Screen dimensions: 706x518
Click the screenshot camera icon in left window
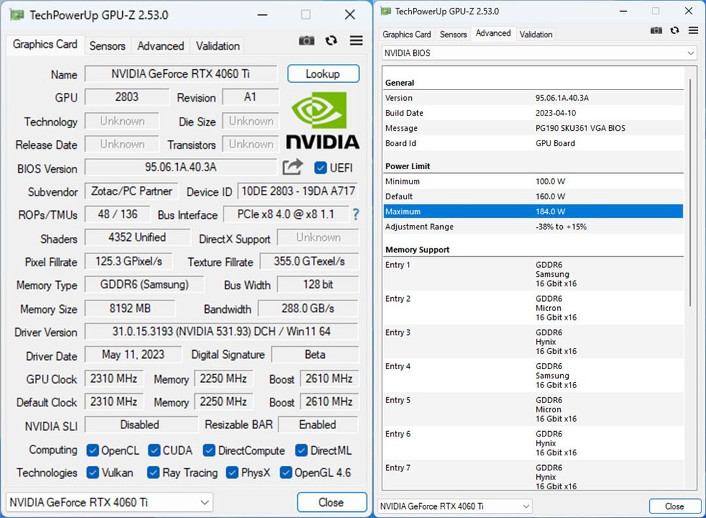pos(307,40)
